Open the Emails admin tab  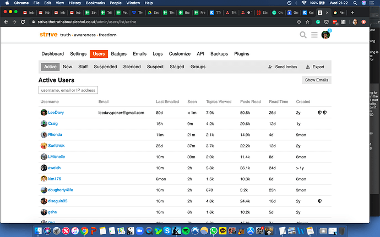(x=139, y=54)
